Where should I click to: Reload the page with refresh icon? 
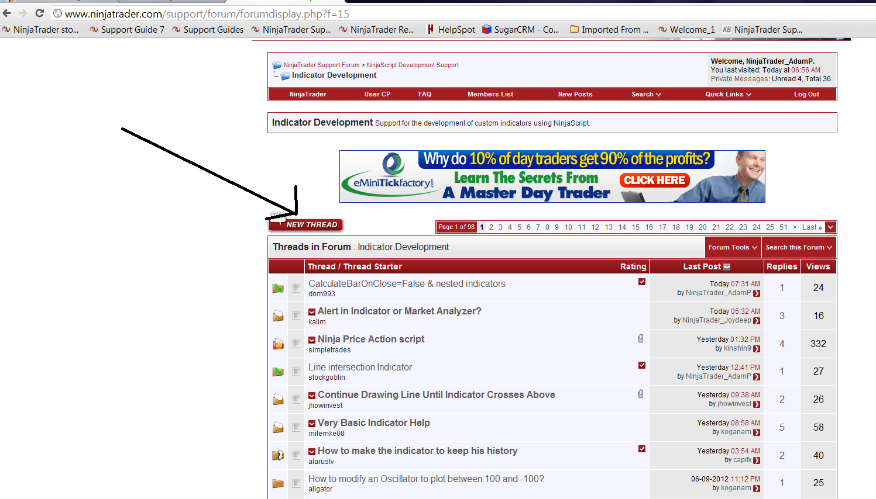pos(40,13)
